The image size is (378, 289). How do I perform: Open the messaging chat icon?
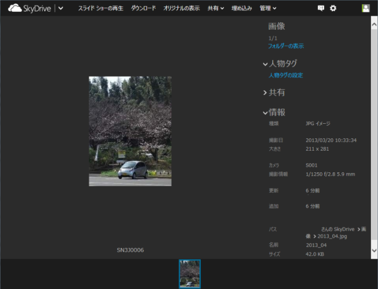coord(321,8)
